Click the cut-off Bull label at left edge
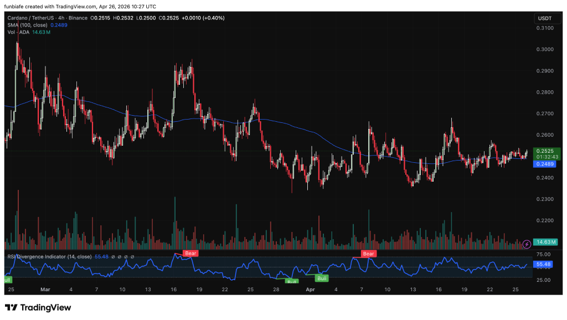567x320 pixels. pyautogui.click(x=7, y=281)
